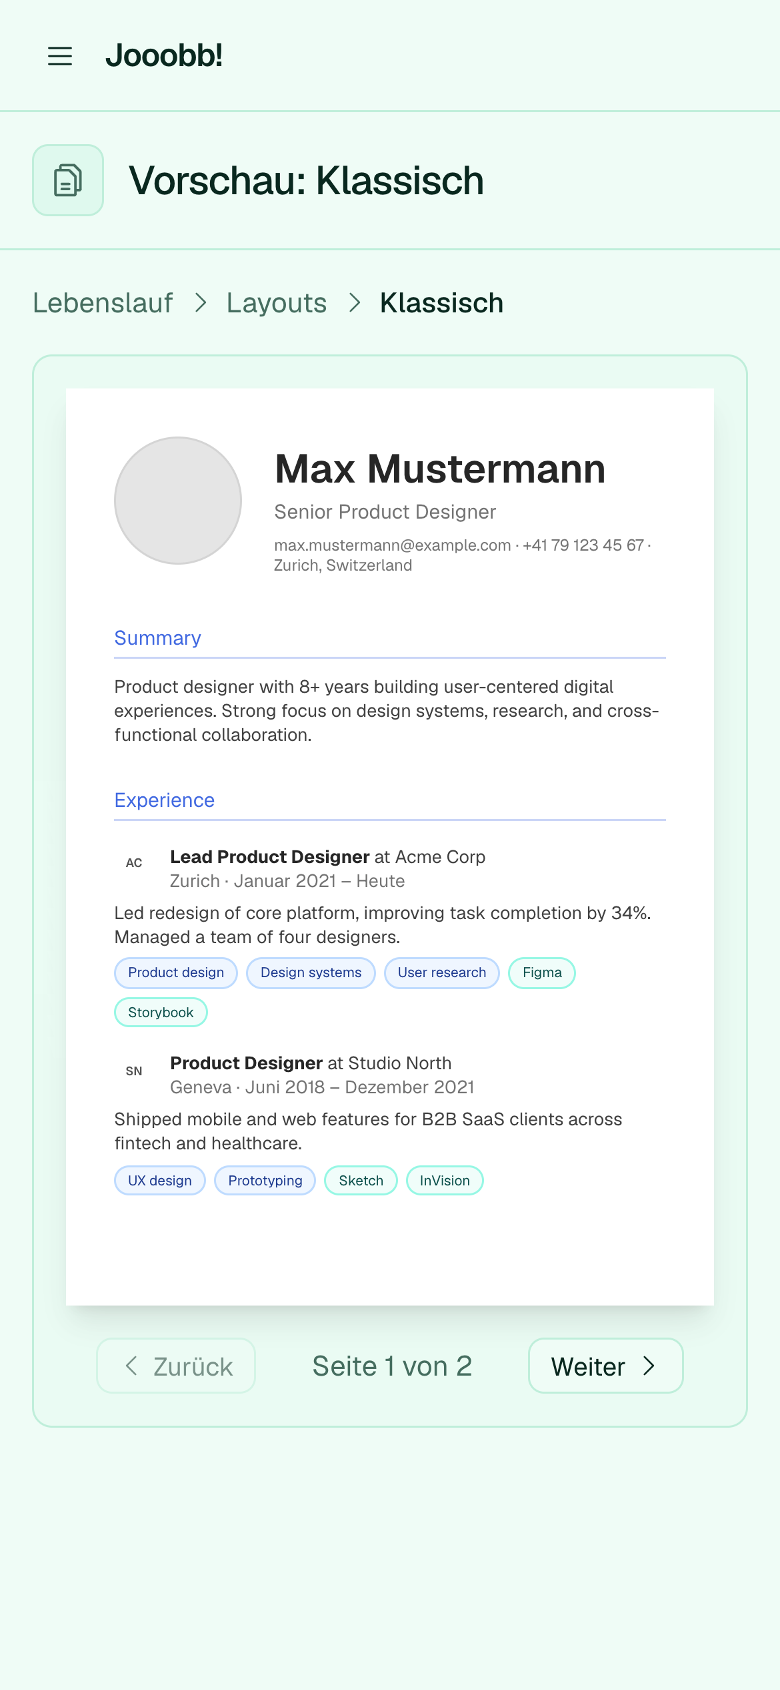Click chevron between Lebenslauf and Layouts

point(201,303)
